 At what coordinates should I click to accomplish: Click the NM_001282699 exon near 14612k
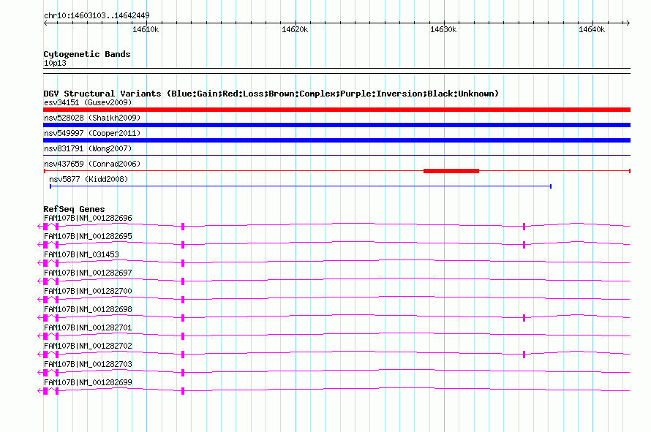183,391
